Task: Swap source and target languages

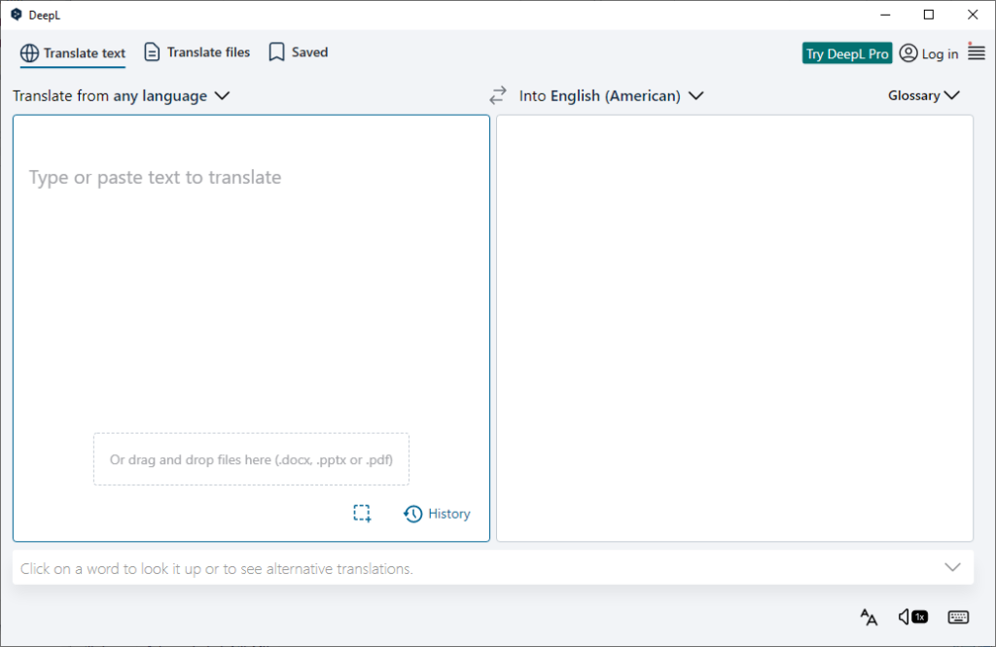Action: point(498,95)
